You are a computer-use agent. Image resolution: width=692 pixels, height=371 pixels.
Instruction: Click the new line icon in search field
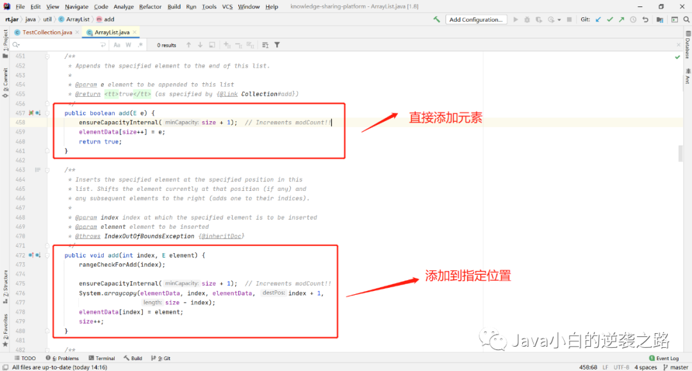tap(103, 45)
